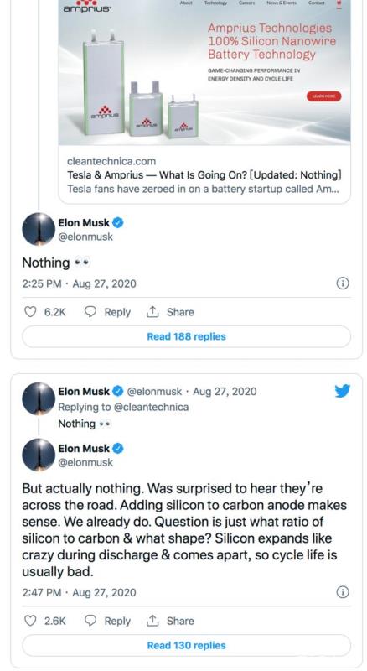Open the cleantechnica.com article link card
367x671 pixels.
point(204,175)
